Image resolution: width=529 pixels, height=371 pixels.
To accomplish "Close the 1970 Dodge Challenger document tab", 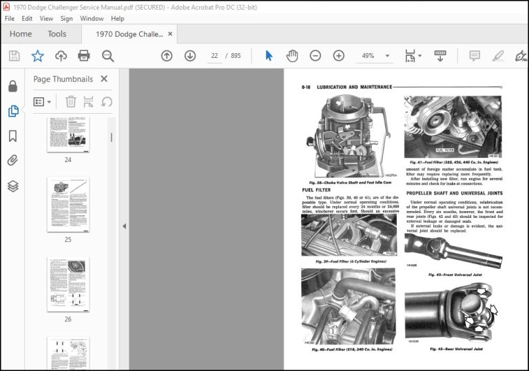I will click(170, 34).
